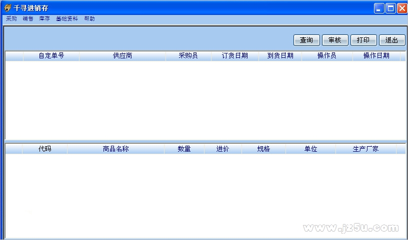Maximize the 千寻进销存 window
The image size is (408, 240).
pyautogui.click(x=390, y=8)
